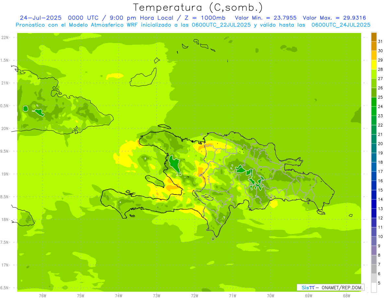Click the "19N" latitude axis label
The width and height of the screenshot is (389, 300).
tap(5, 174)
